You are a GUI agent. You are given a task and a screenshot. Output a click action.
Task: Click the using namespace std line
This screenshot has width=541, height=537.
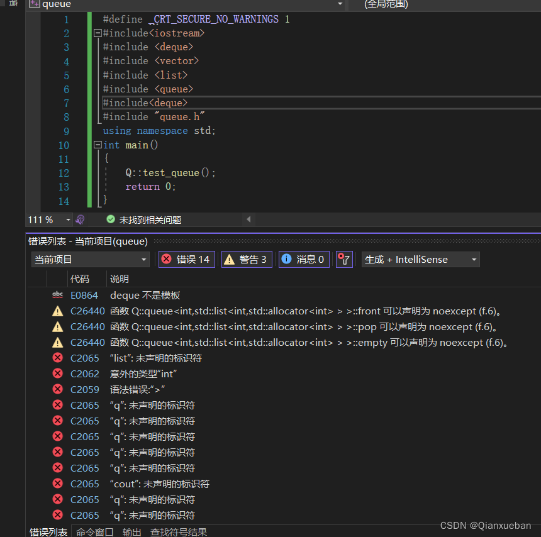coord(159,131)
